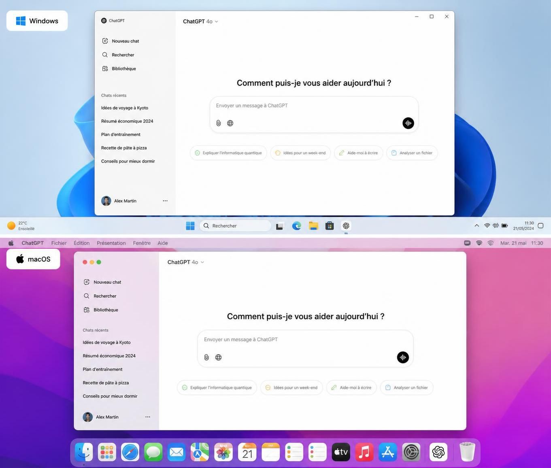Open weather widget showing 22°C Ensoleillé
This screenshot has width=551, height=468.
pos(21,226)
